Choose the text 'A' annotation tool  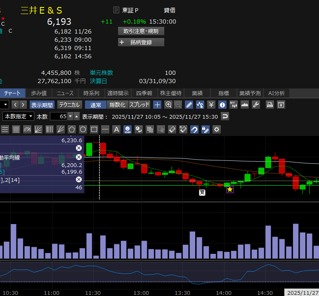click(116, 129)
